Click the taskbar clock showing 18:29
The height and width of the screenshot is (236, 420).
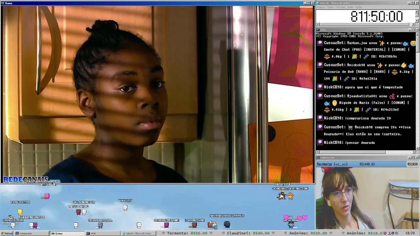[410, 233]
